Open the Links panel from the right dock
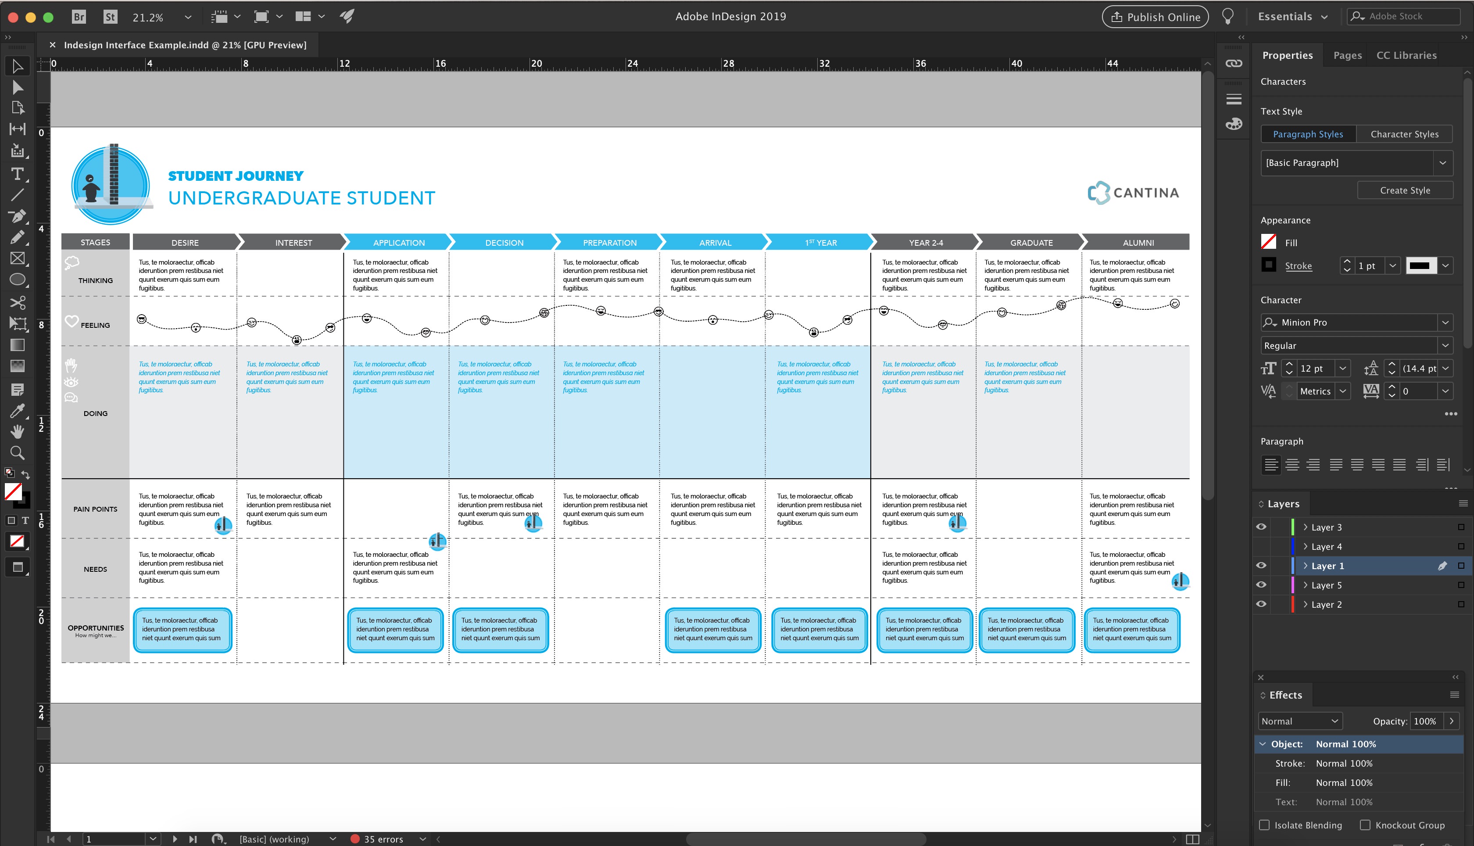The image size is (1474, 846). tap(1234, 63)
